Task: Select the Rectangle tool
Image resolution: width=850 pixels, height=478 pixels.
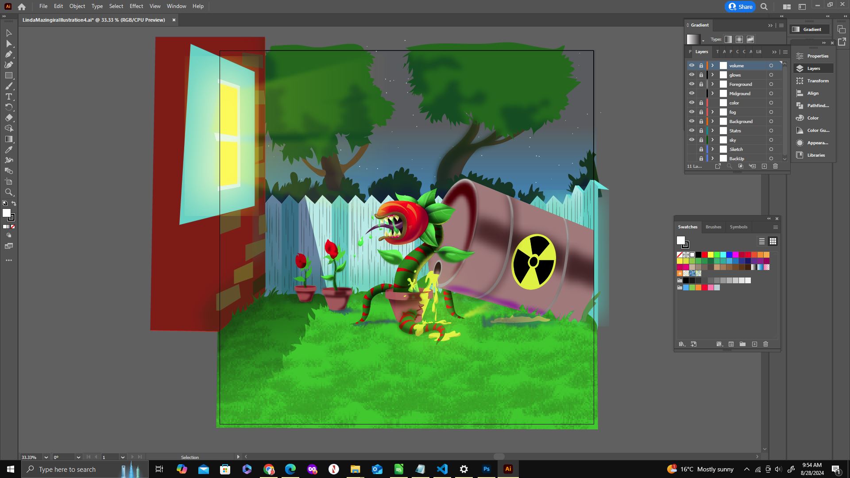Action: coord(8,76)
